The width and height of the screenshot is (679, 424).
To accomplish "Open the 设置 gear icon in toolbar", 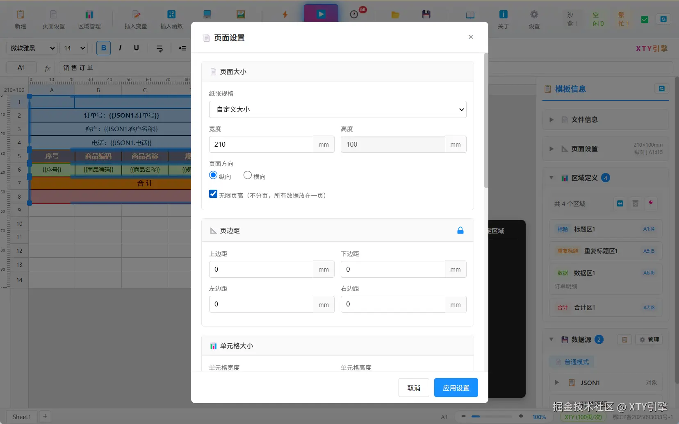I will point(534,19).
